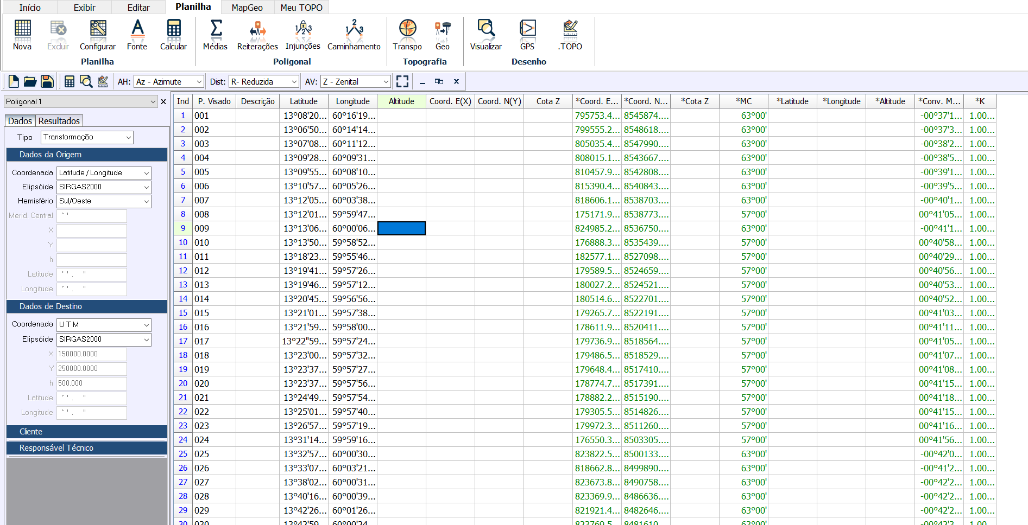Open the GPS drawing tool
Screen dimensions: 1028x525
click(527, 35)
